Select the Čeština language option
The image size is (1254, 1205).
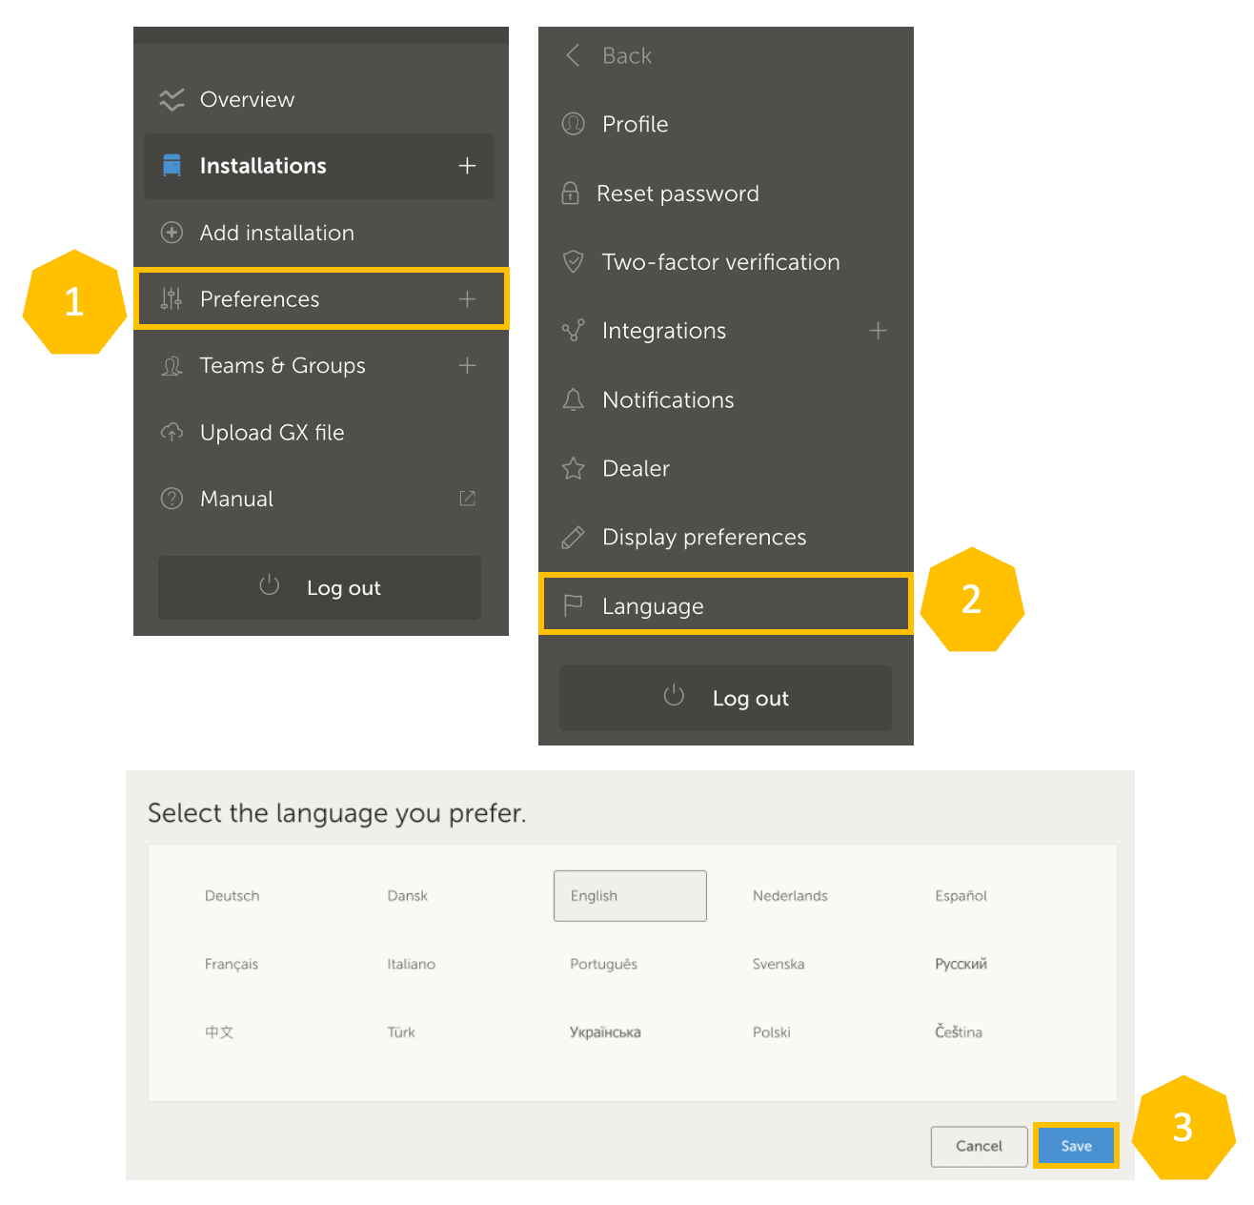click(958, 1031)
